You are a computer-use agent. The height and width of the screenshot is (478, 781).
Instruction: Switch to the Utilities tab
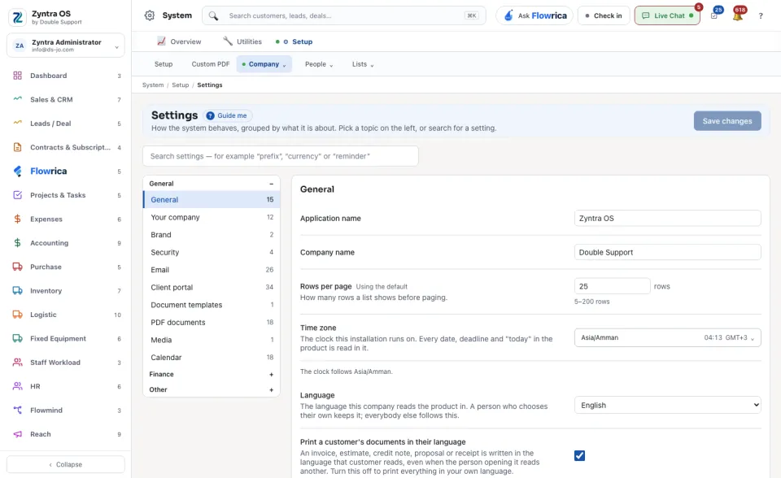point(242,41)
